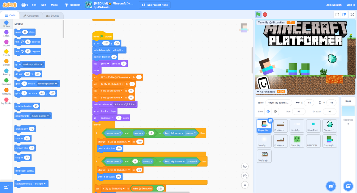Select the Sun sprite thumbnail
The height and width of the screenshot is (193, 357).
pos(264,141)
